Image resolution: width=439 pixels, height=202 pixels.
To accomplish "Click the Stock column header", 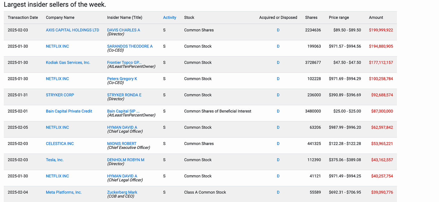I will pyautogui.click(x=189, y=17).
